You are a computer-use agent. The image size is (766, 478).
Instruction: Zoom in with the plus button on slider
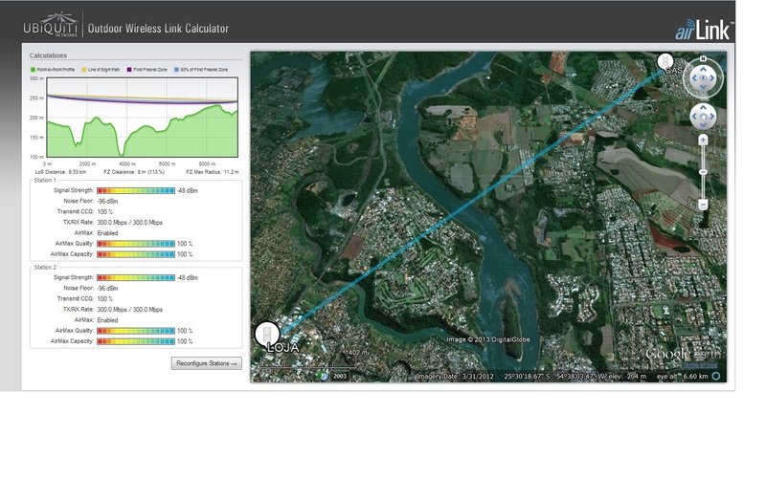coord(703,140)
